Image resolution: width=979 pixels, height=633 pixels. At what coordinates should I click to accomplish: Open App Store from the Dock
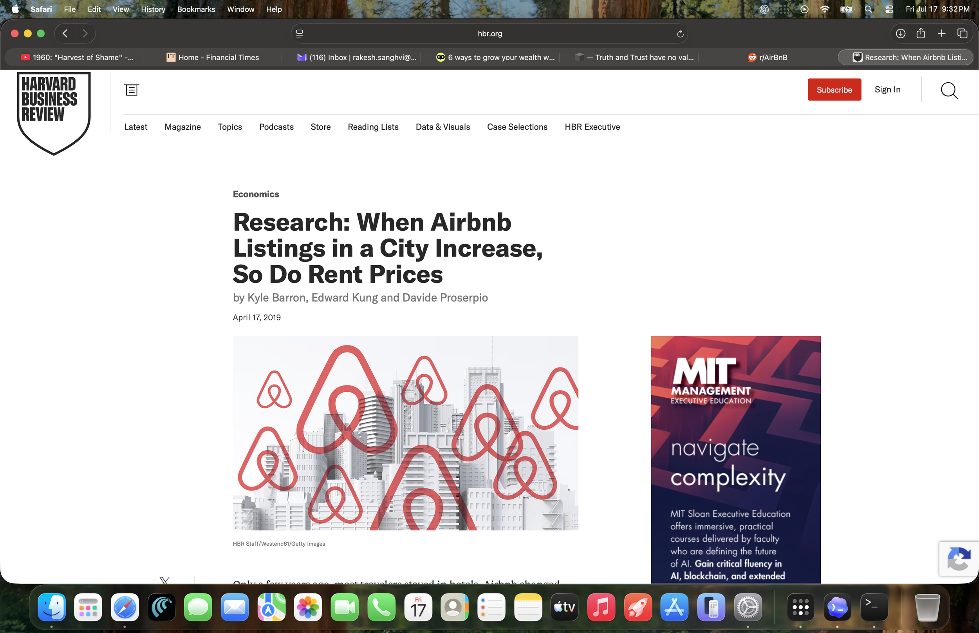point(674,607)
